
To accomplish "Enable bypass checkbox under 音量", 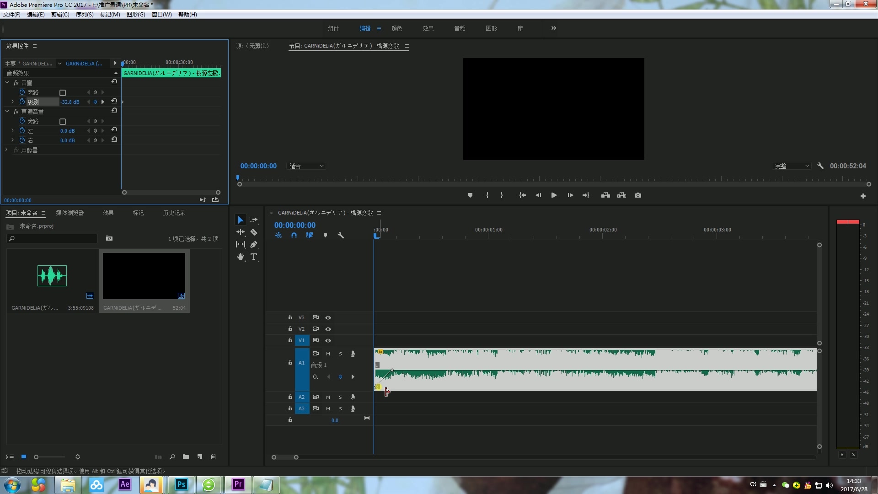I will pyautogui.click(x=63, y=93).
